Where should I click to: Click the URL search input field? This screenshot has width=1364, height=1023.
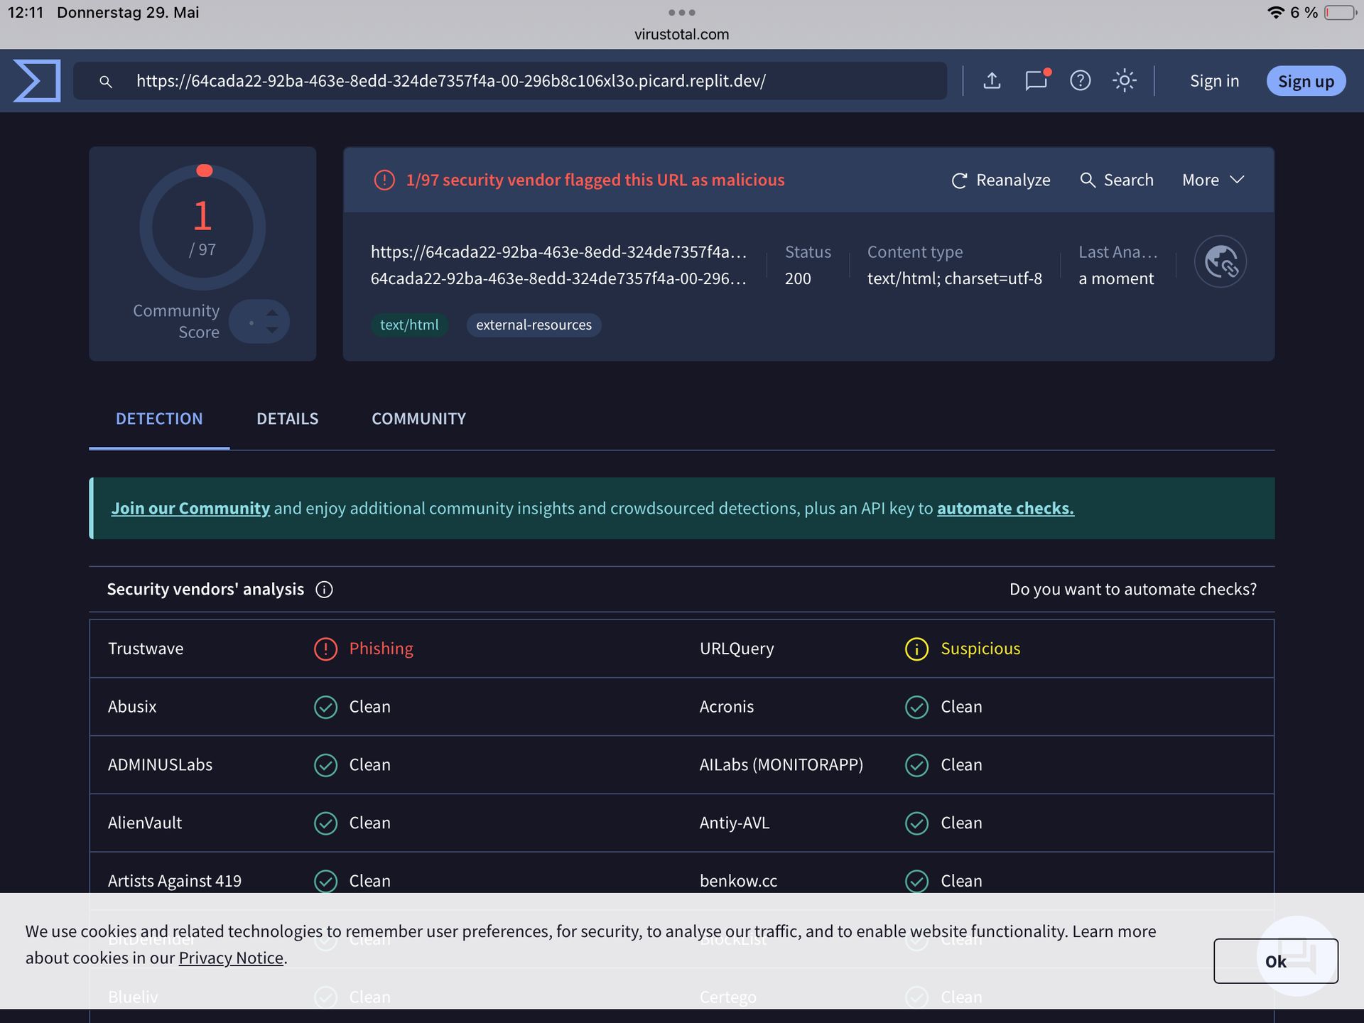pyautogui.click(x=526, y=81)
